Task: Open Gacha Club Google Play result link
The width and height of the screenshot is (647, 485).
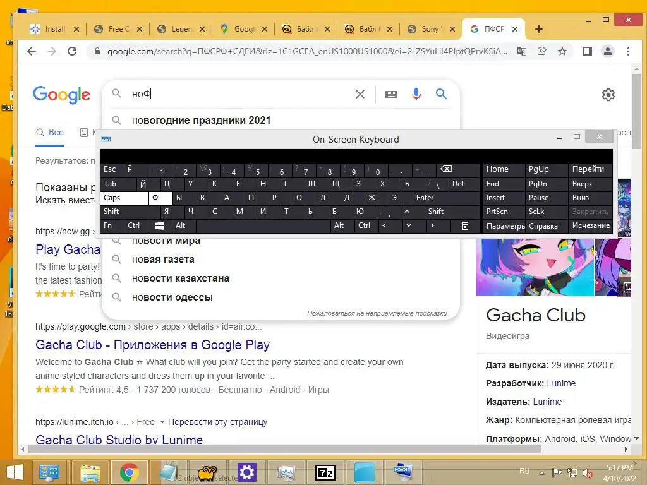Action: (152, 345)
